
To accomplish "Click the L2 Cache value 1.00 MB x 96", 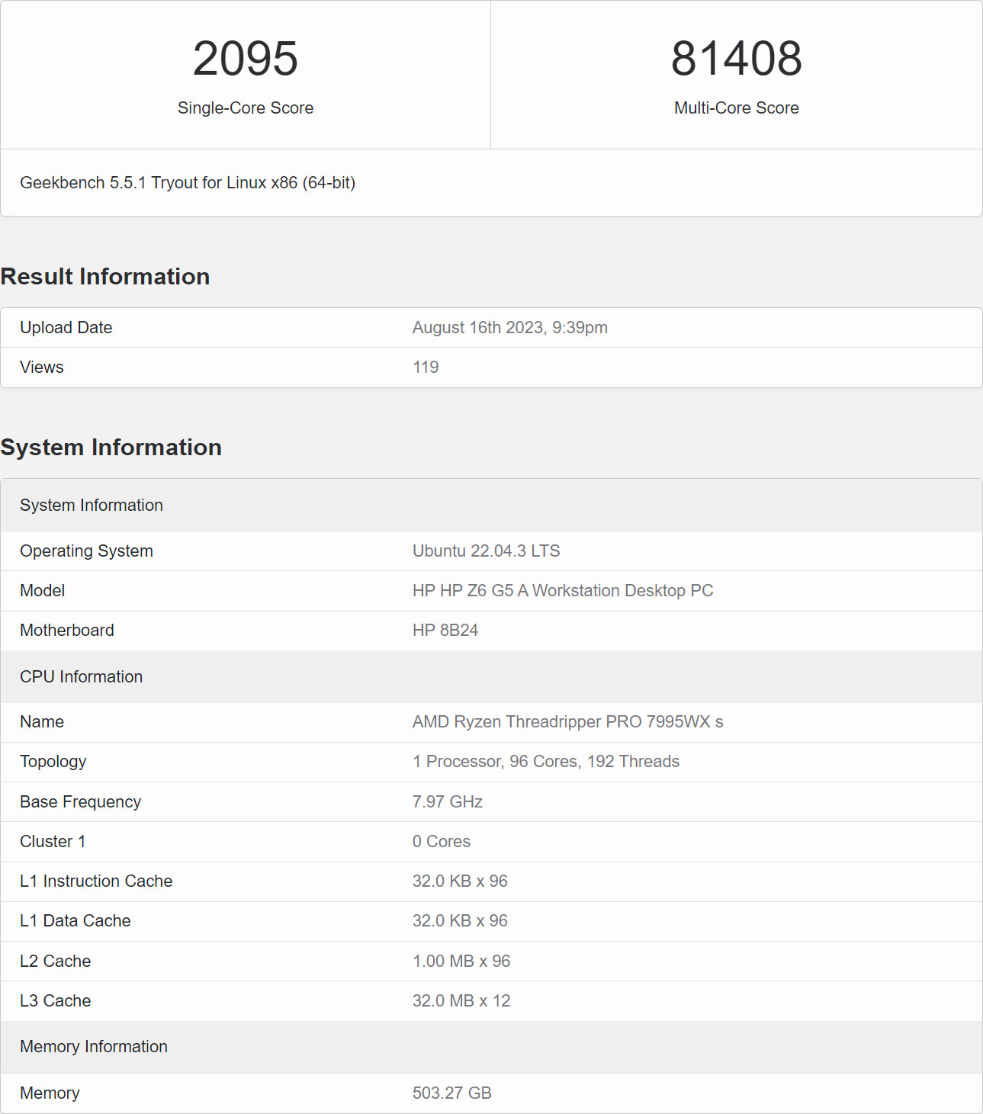I will pyautogui.click(x=461, y=962).
